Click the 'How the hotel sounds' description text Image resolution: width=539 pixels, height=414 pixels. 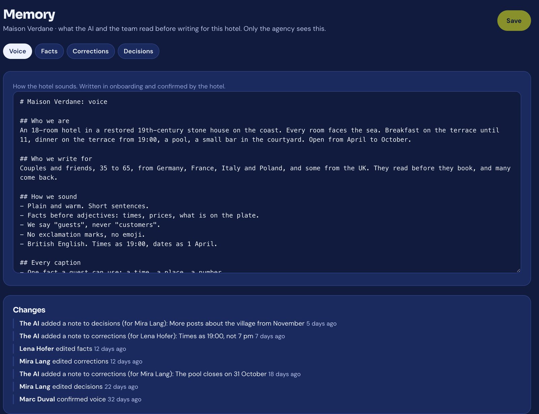coord(119,86)
